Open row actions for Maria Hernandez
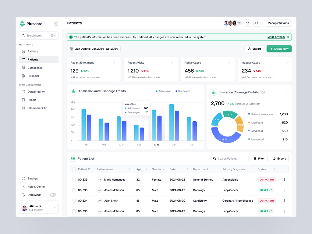 point(285,179)
